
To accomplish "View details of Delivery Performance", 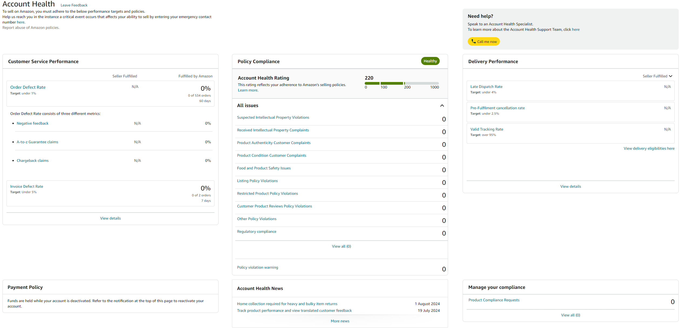I will point(571,186).
